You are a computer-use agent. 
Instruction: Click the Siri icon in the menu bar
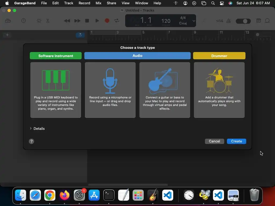230,3
